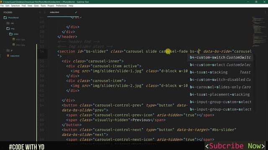This screenshot has width=268, height=150.
Task: Click the tab forward arrow icon
Action: (x=45, y=12)
